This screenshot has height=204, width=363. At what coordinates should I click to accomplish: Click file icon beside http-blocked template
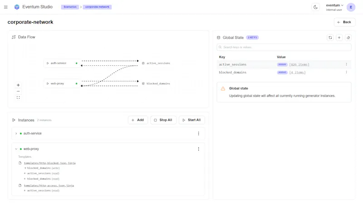click(x=20, y=163)
